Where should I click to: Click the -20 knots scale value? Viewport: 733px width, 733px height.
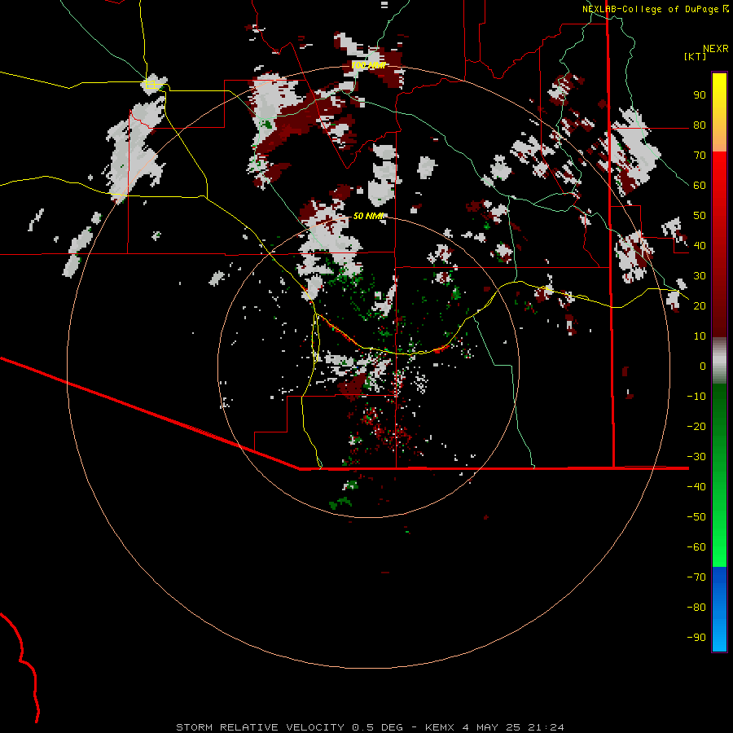click(696, 427)
